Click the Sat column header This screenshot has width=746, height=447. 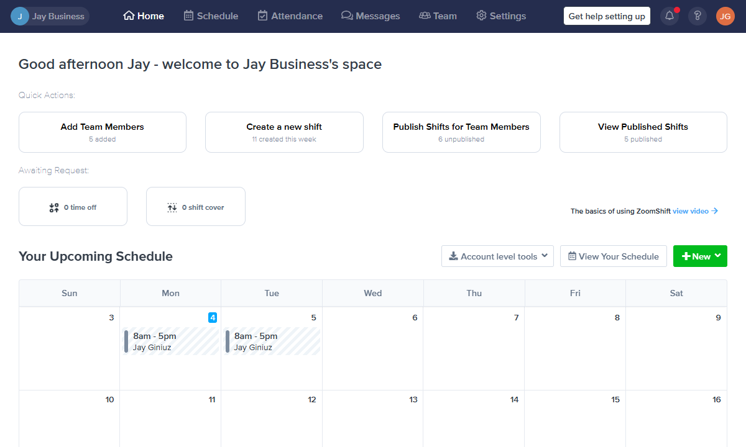[x=676, y=293]
